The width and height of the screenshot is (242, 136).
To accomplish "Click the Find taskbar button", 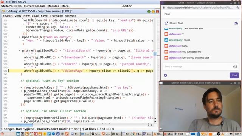I will (x=179, y=134).
